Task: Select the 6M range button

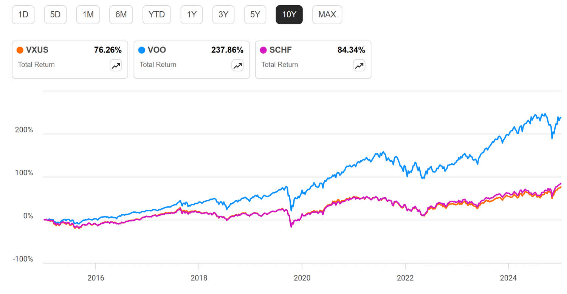Action: tap(121, 14)
